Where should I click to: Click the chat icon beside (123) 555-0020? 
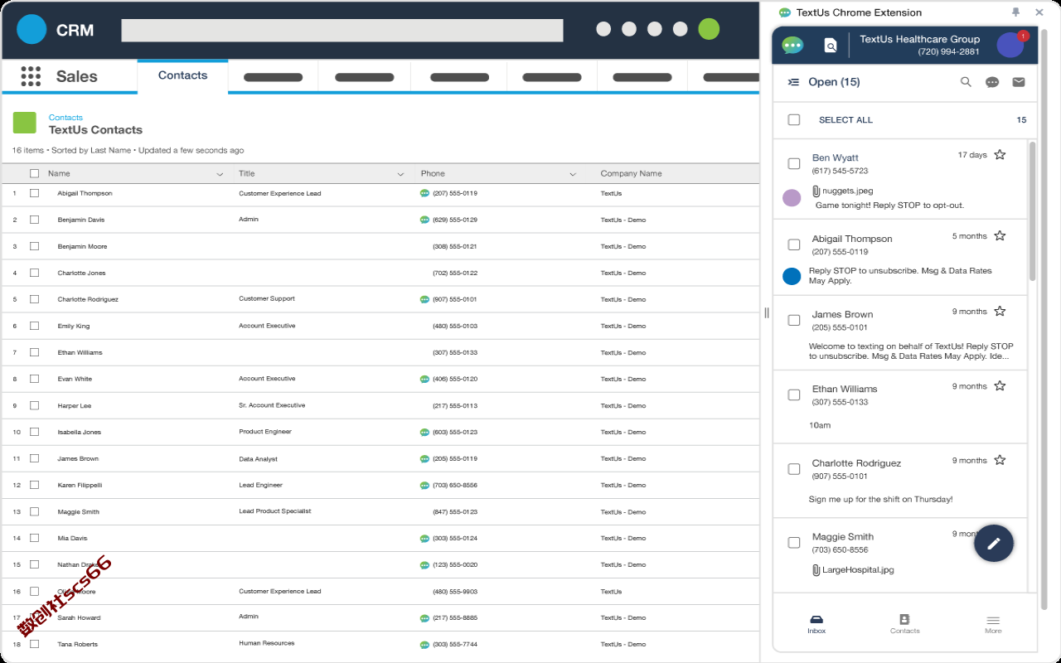pyautogui.click(x=424, y=564)
